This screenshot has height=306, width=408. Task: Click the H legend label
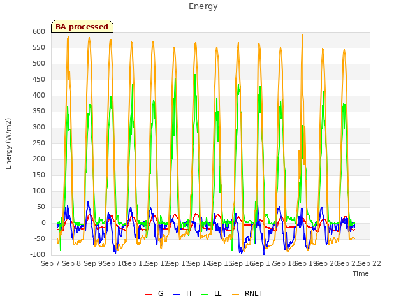point(189,293)
